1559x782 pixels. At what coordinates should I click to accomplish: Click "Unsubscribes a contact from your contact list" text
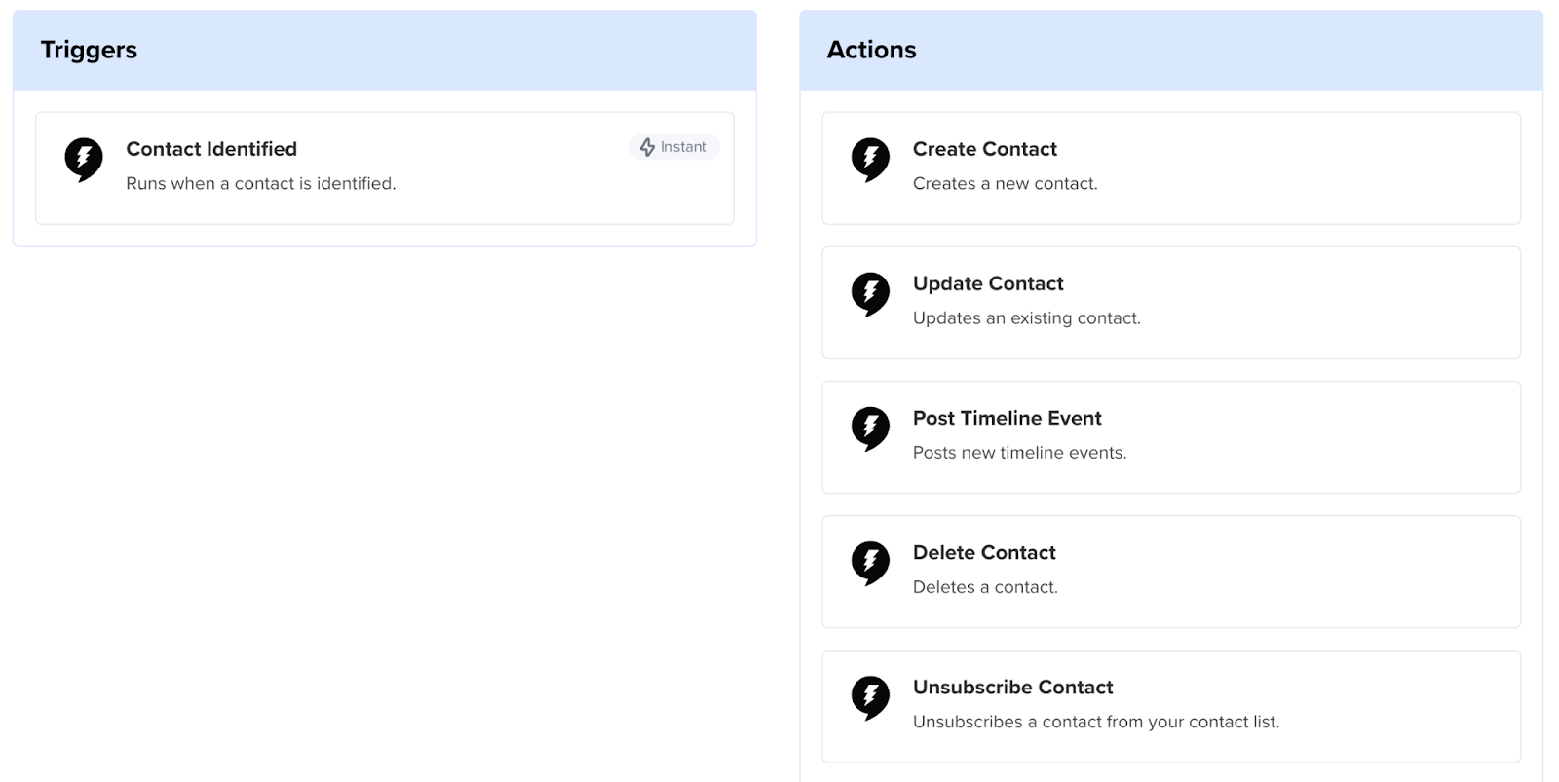[x=1095, y=722]
